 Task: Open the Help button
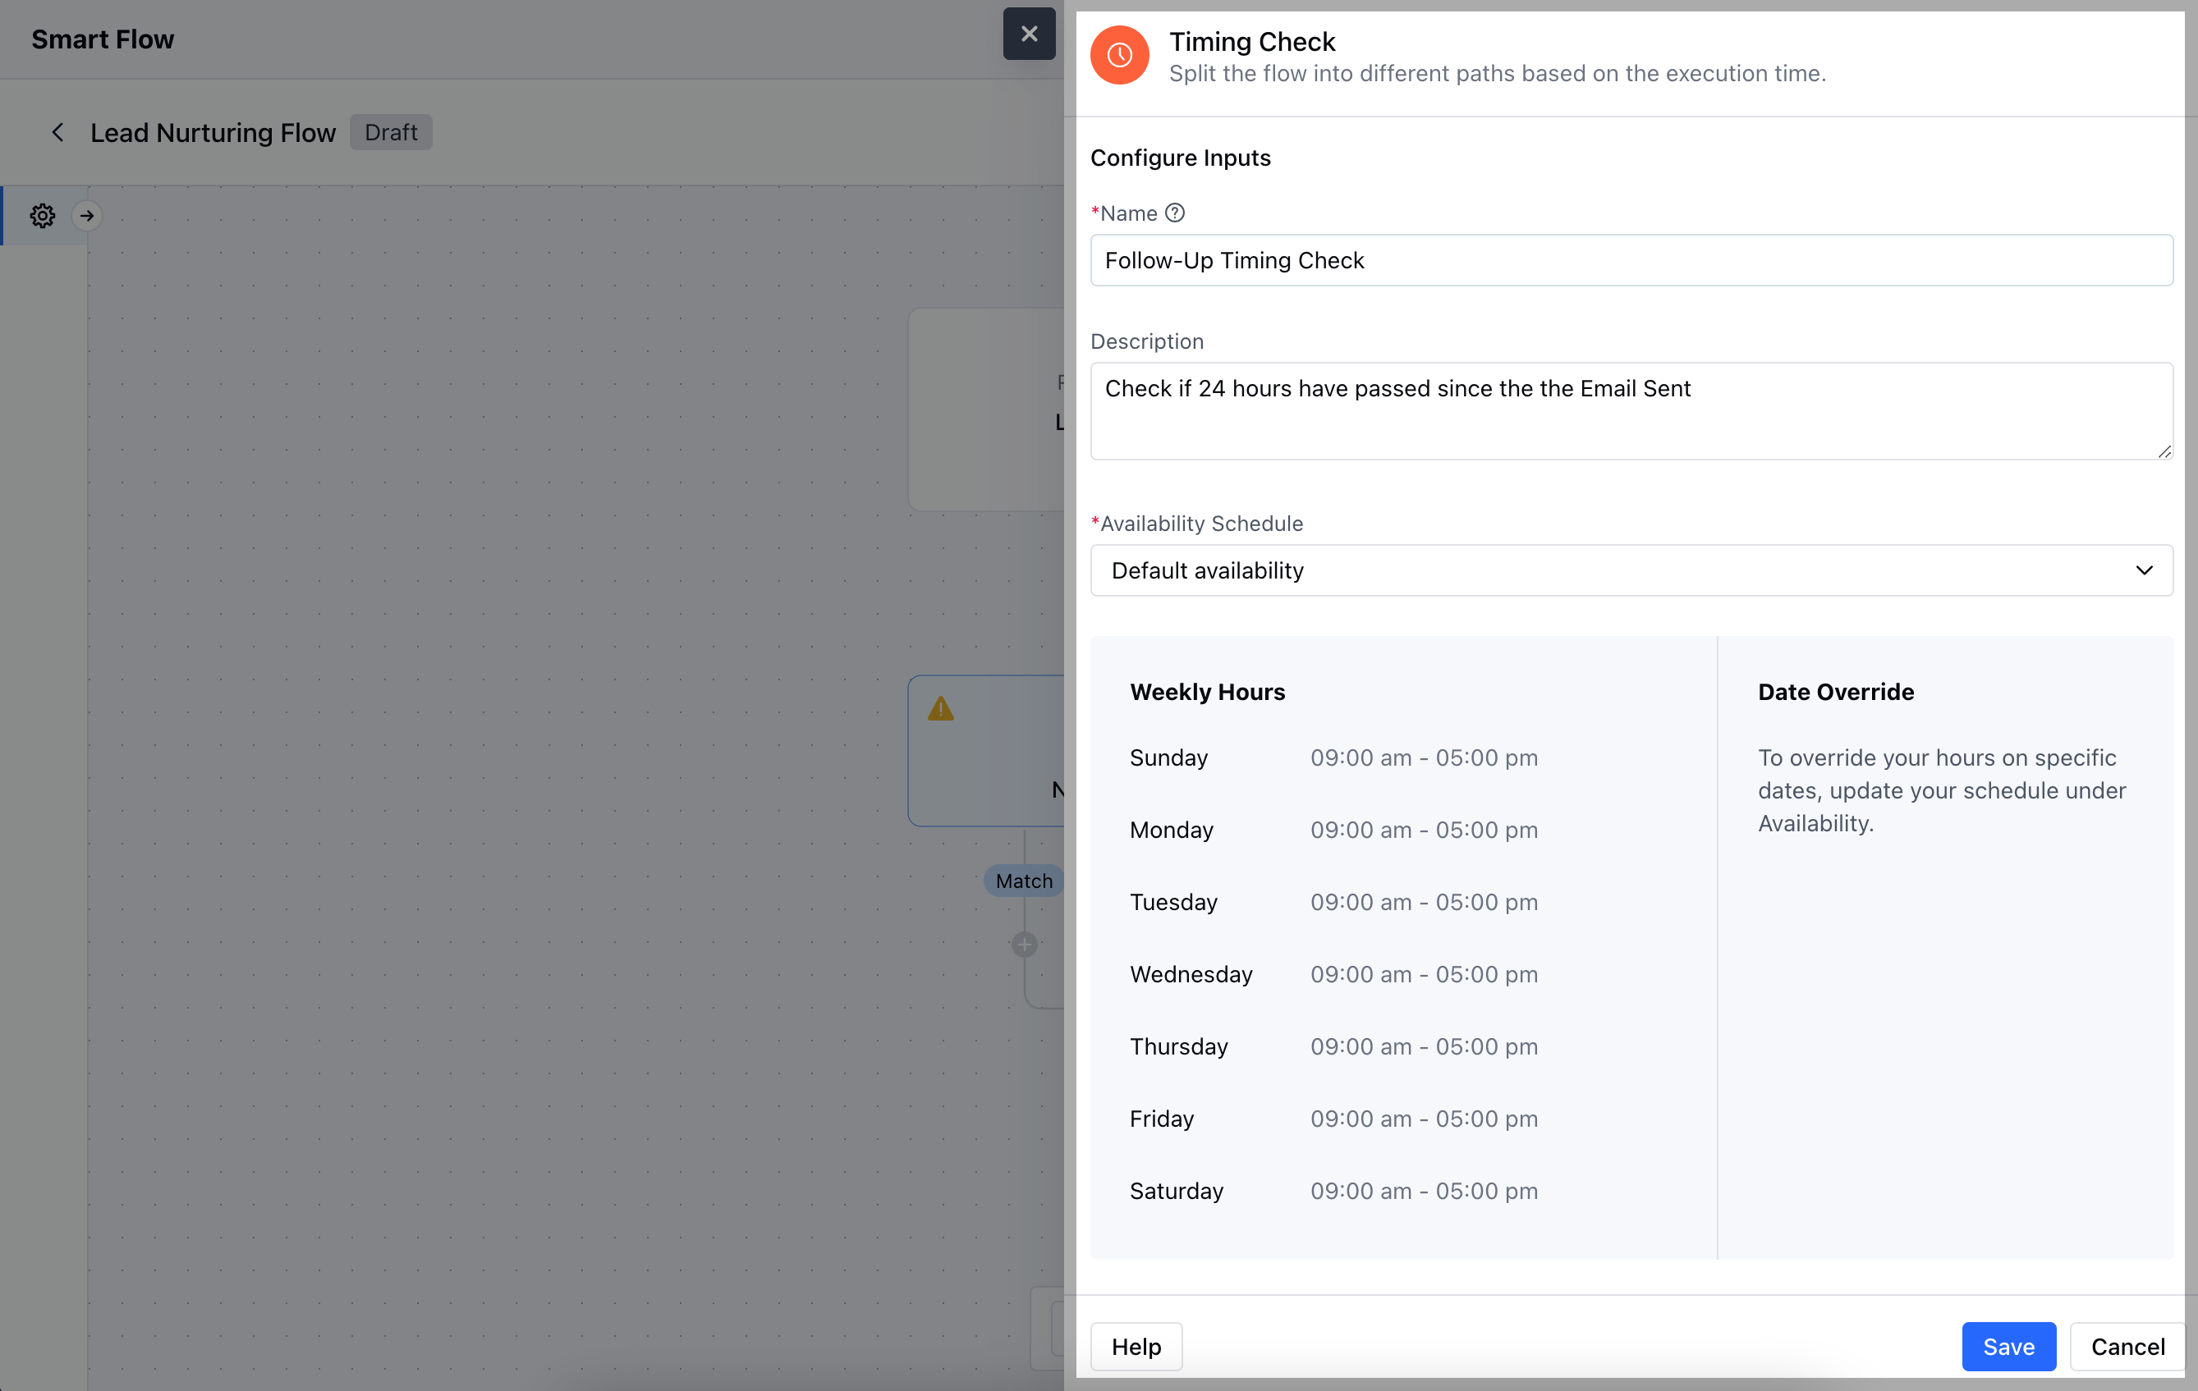[1136, 1347]
